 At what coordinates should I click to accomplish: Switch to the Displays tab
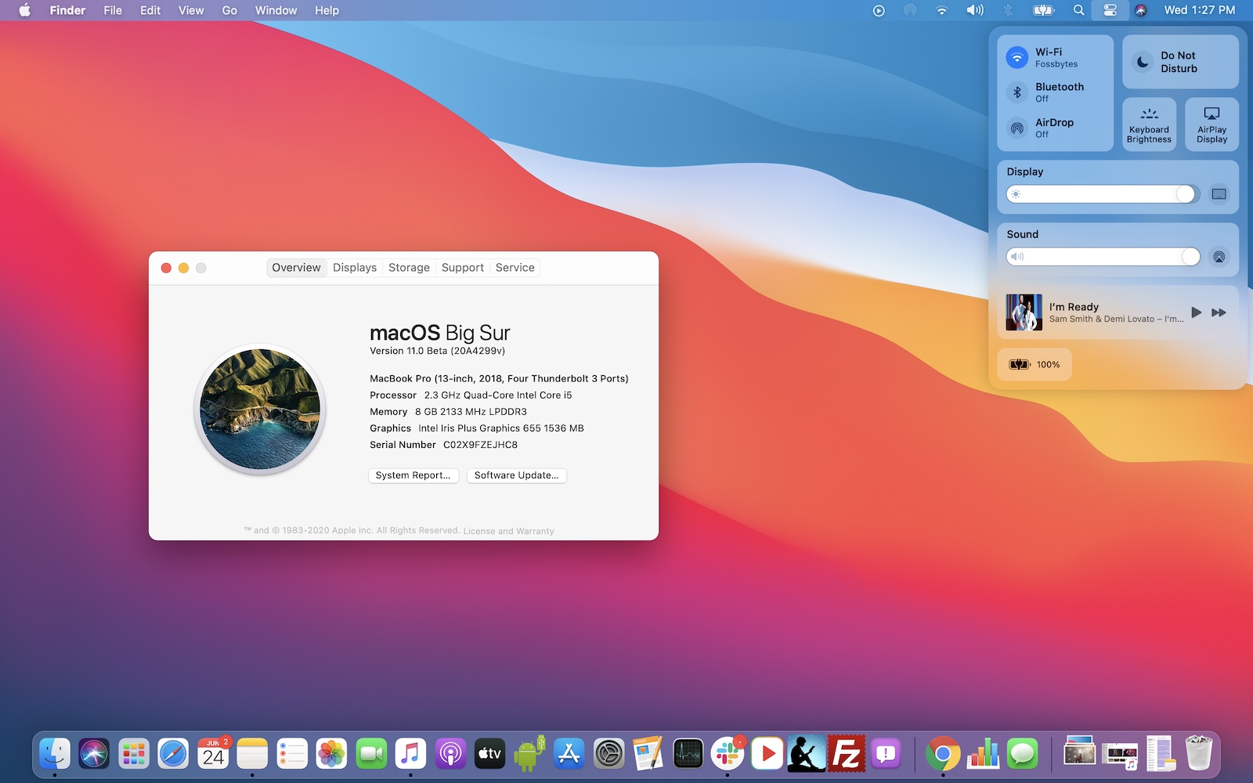click(354, 268)
